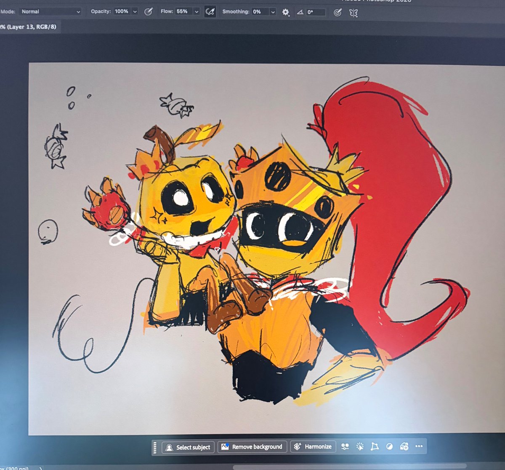The image size is (505, 470).
Task: Click the object selection cursor icon
Action: pyautogui.click(x=360, y=446)
